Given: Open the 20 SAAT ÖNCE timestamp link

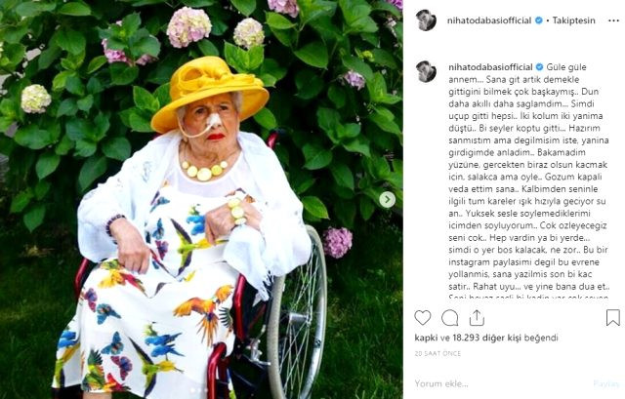Looking at the screenshot, I should tap(437, 353).
